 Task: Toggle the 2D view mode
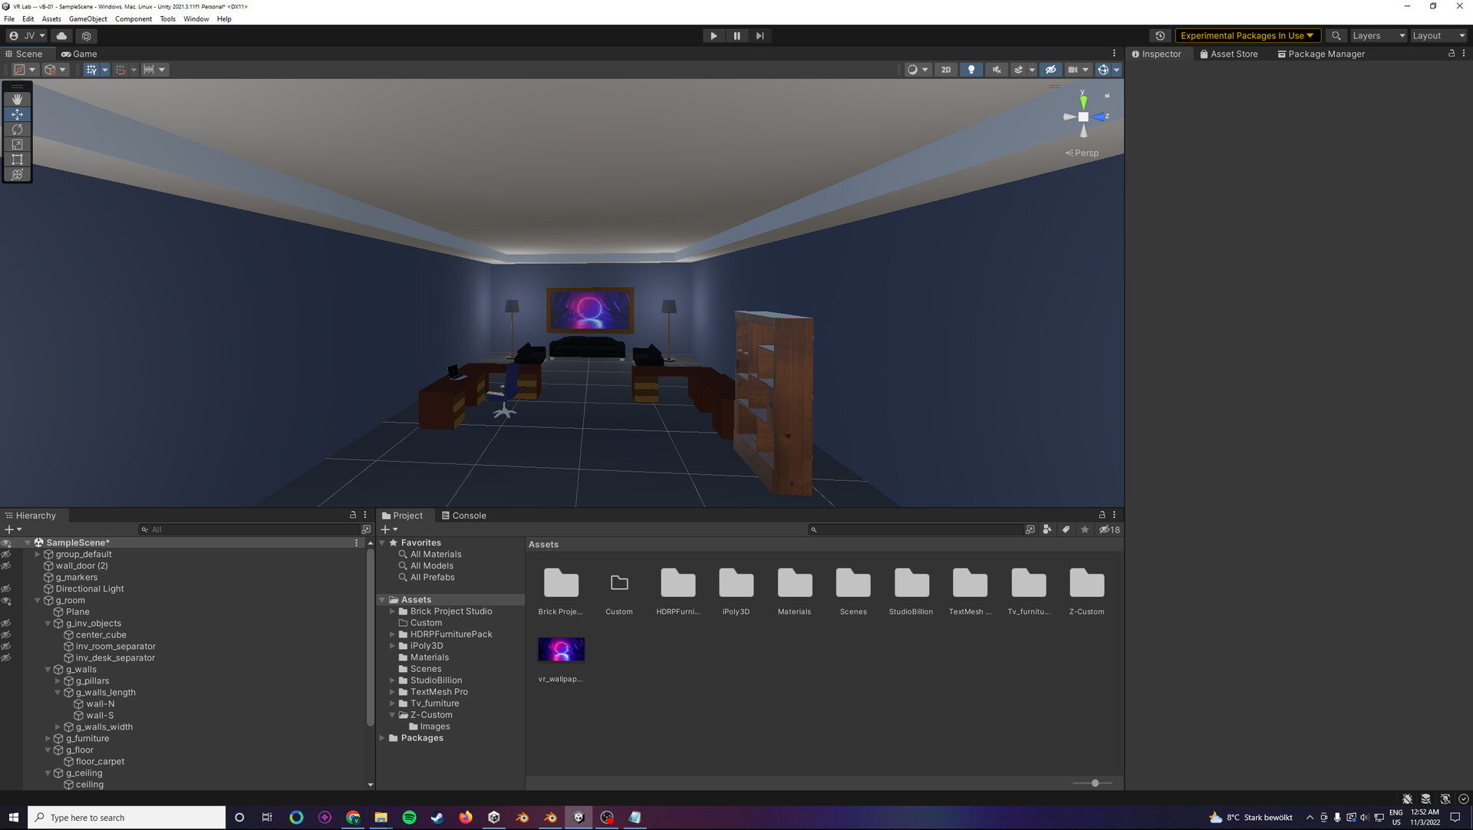pyautogui.click(x=946, y=69)
